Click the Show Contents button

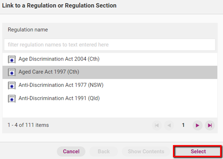pyautogui.click(x=146, y=152)
